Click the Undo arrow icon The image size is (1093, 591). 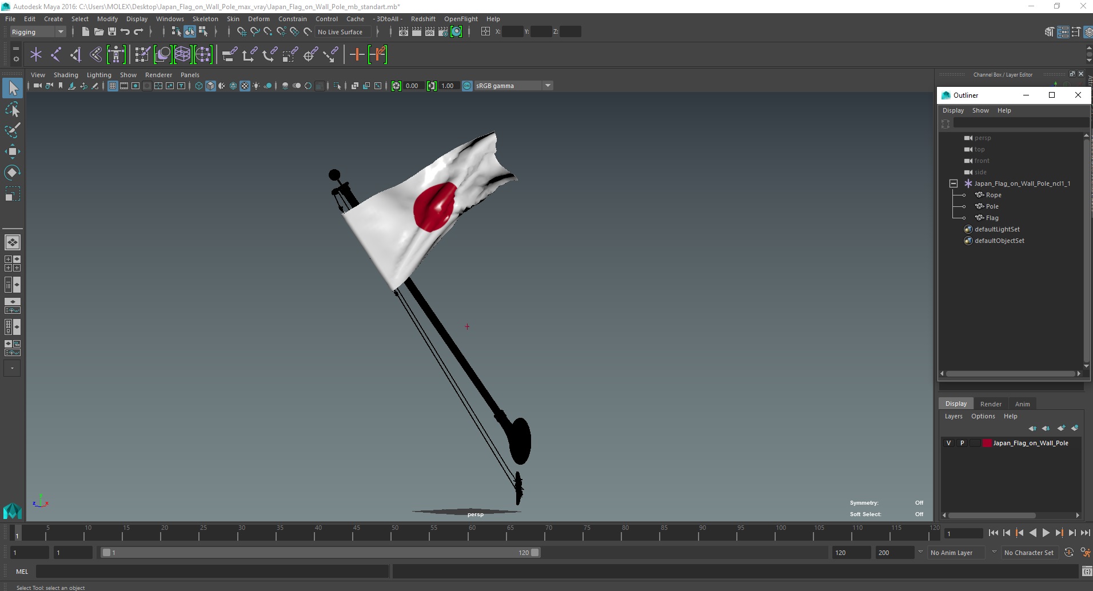125,32
